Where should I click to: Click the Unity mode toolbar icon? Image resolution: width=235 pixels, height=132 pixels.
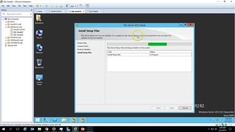click(x=81, y=6)
